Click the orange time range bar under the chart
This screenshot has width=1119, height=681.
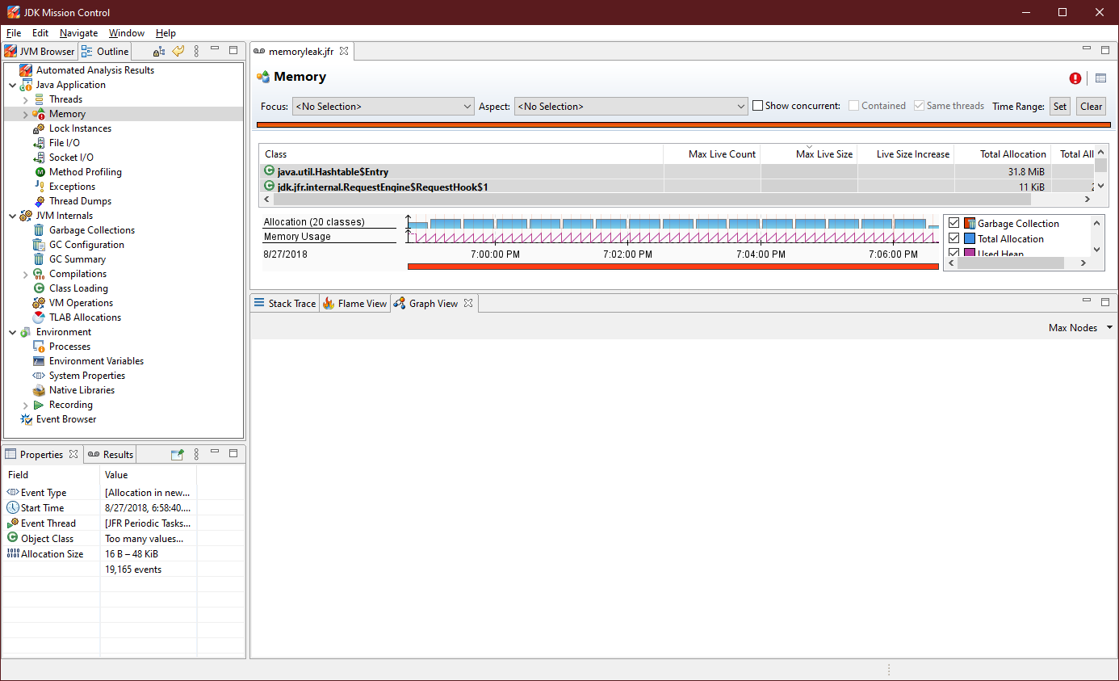point(673,266)
